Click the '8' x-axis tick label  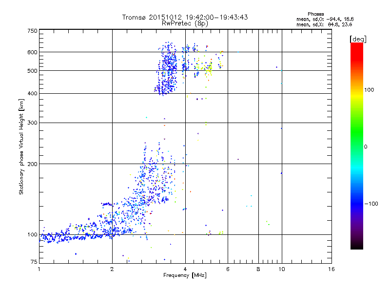tap(258, 269)
